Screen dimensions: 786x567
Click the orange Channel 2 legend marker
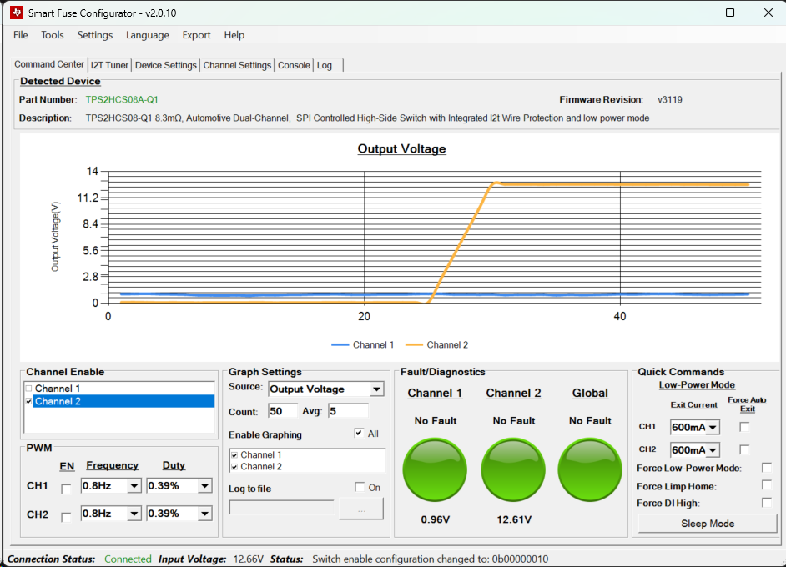pyautogui.click(x=415, y=345)
